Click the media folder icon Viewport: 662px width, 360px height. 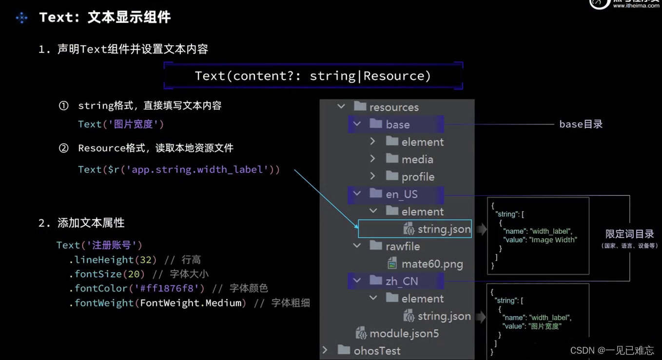click(x=392, y=159)
